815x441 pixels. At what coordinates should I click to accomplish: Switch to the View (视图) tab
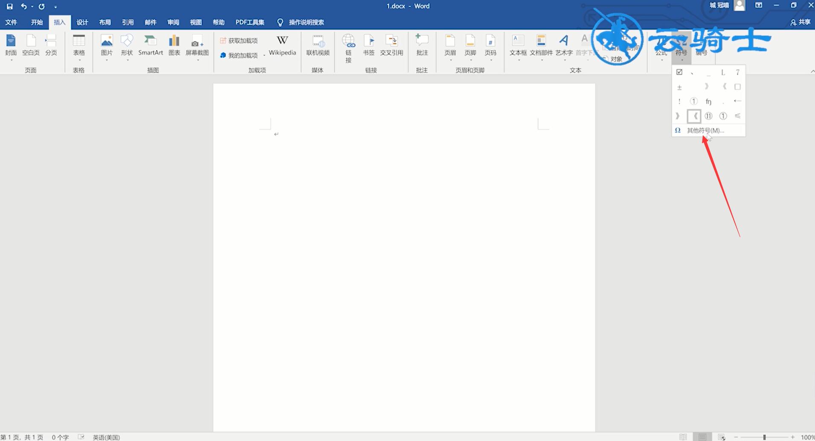[196, 22]
